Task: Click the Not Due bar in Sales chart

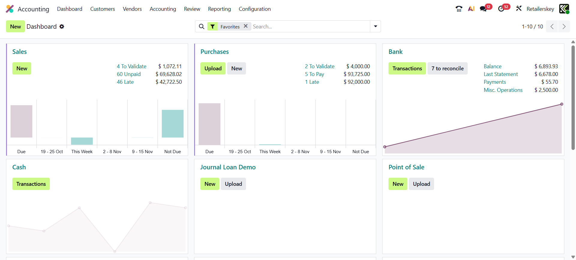Action: pyautogui.click(x=172, y=124)
